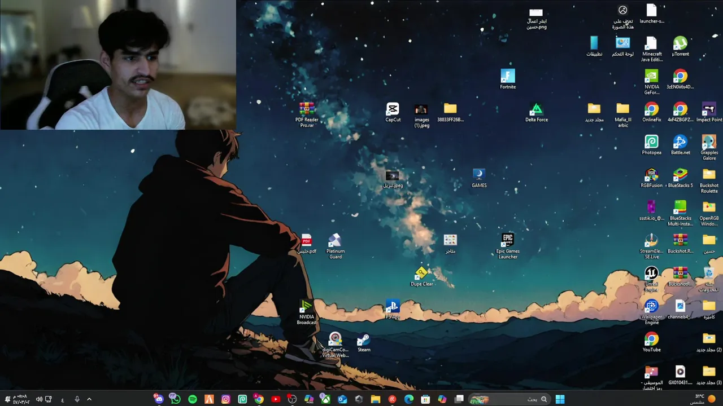Open YouTube red icon on taskbar
The image size is (723, 406).
click(276, 399)
